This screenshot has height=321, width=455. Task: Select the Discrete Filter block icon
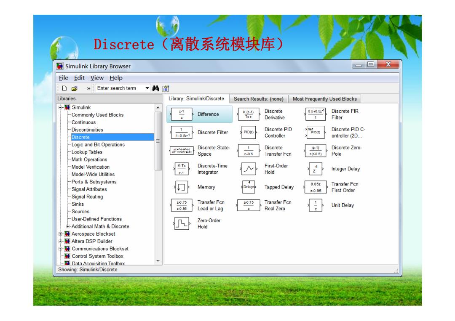pos(182,133)
